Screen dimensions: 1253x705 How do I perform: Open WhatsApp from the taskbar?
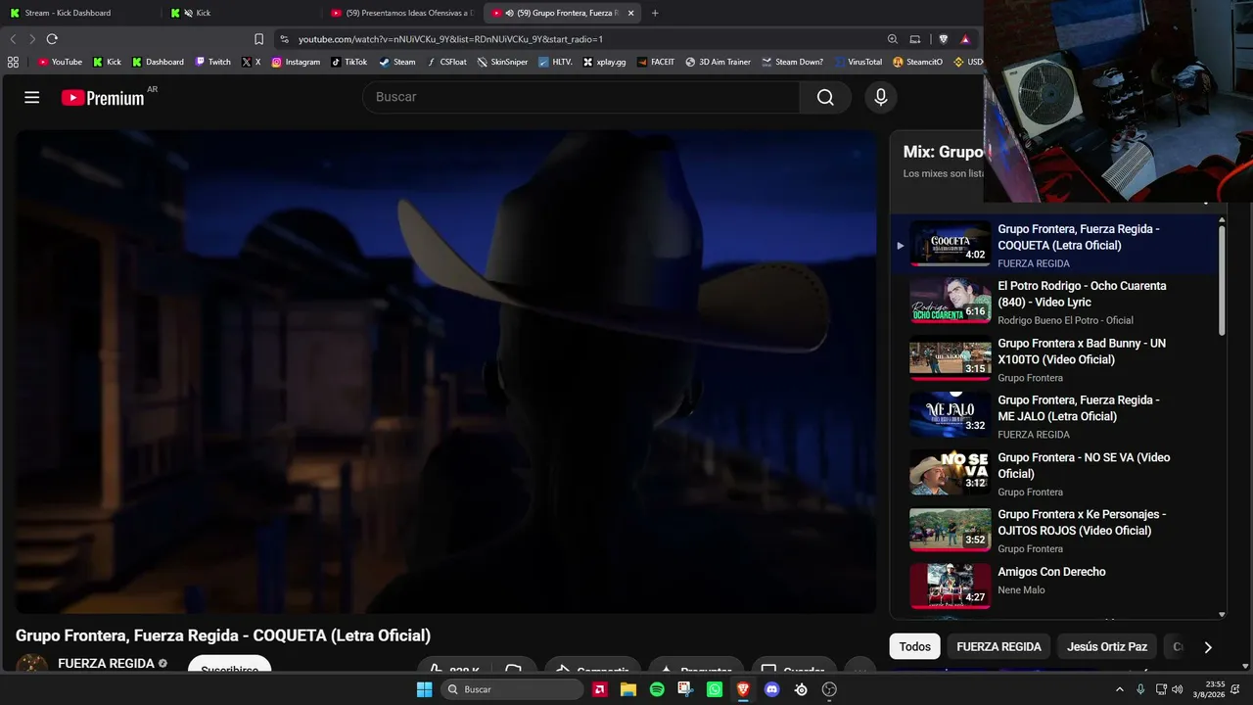point(715,689)
